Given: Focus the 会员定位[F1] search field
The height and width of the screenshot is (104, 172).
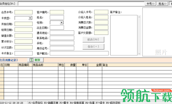Looking at the screenshot, I should click(x=81, y=4).
